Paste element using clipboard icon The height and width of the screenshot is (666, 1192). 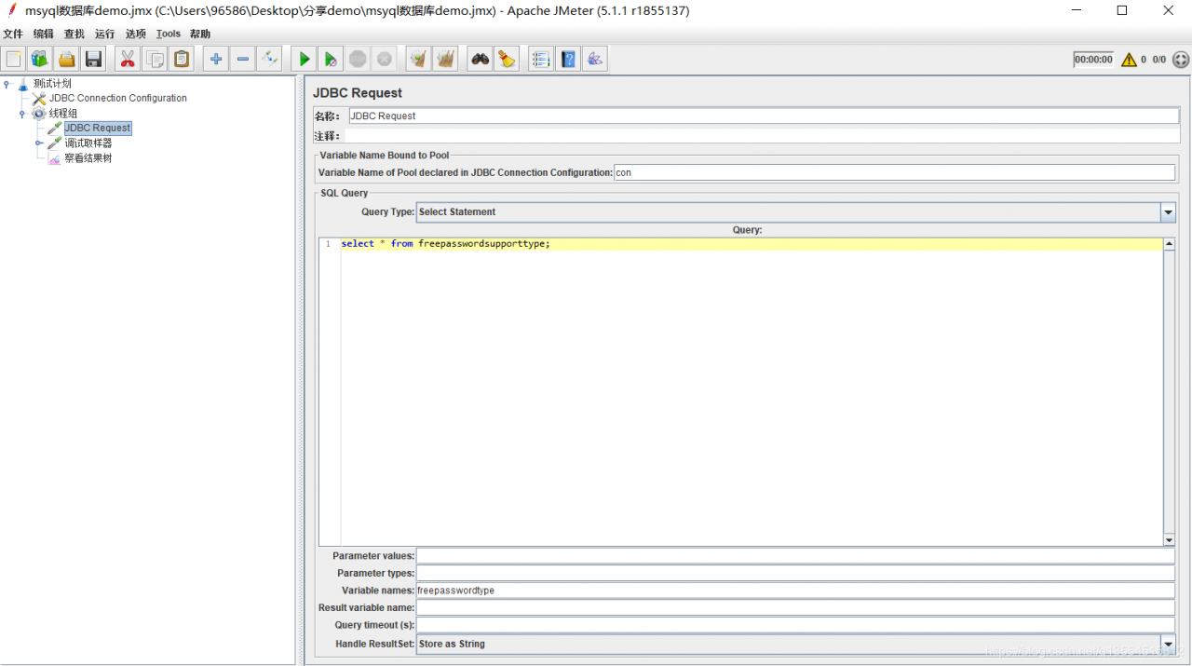point(182,60)
